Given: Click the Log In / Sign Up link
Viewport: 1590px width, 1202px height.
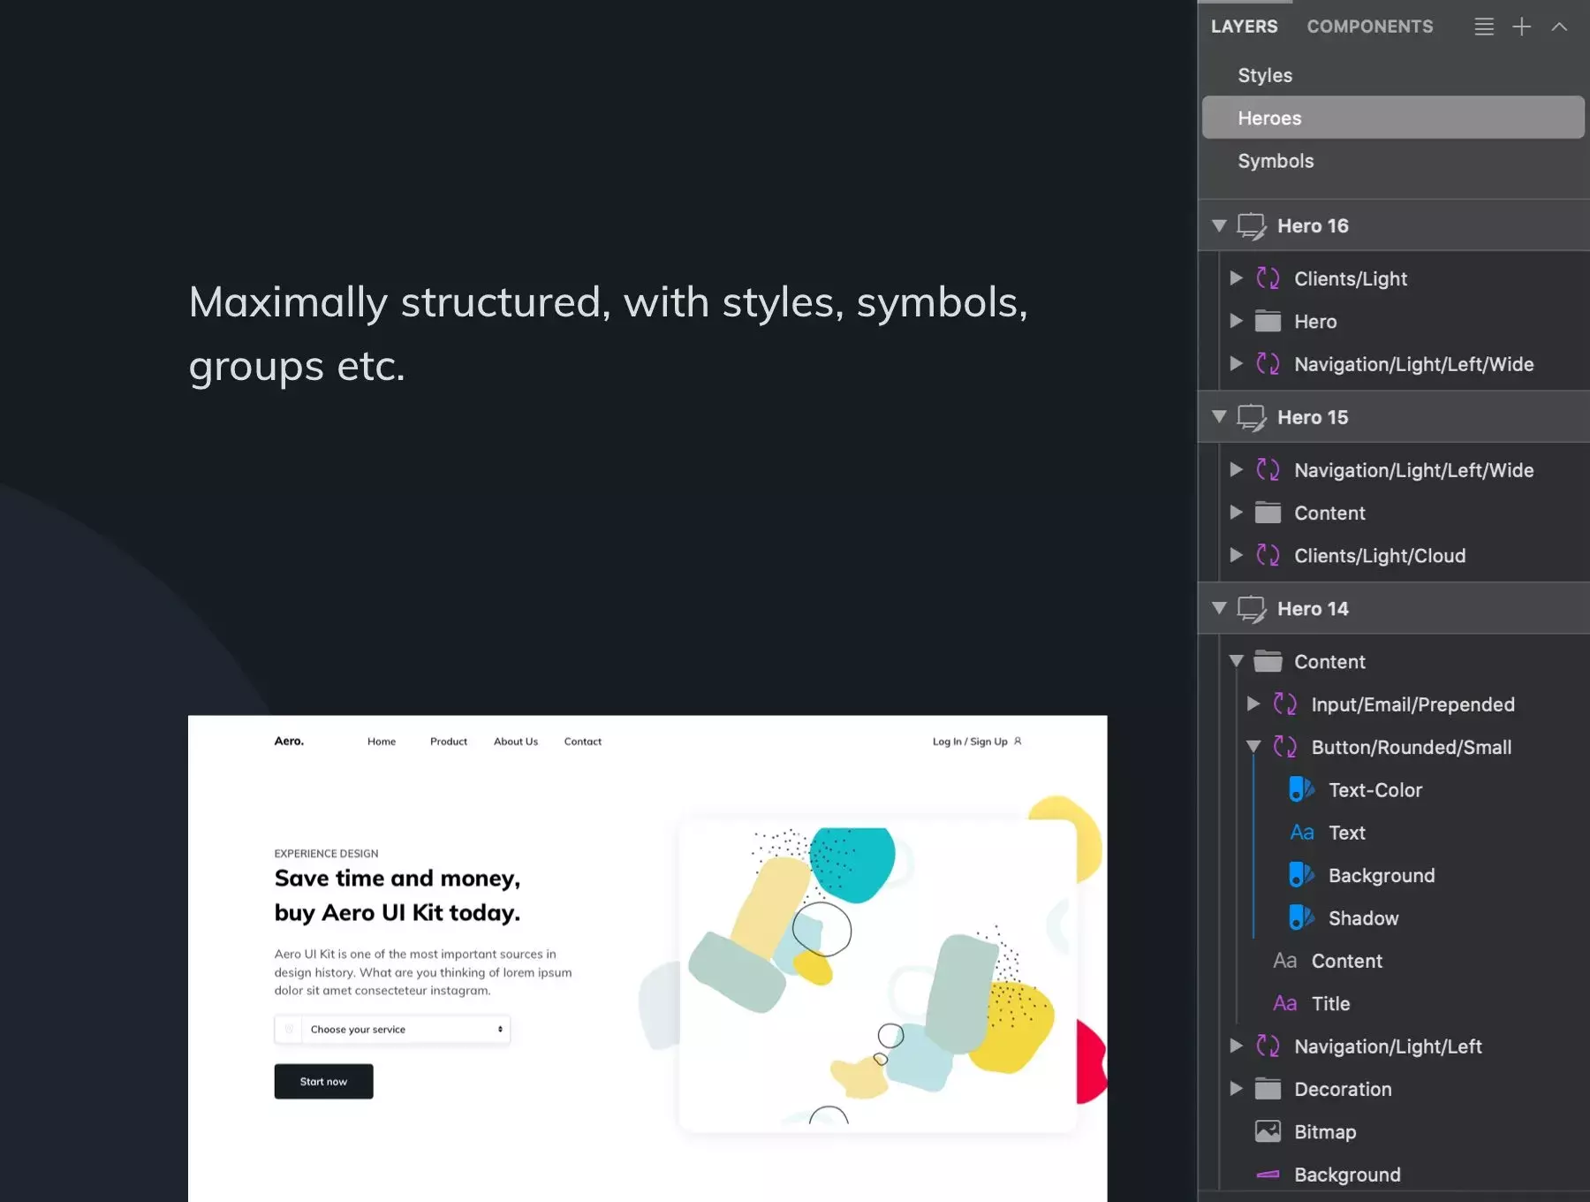Looking at the screenshot, I should point(977,742).
